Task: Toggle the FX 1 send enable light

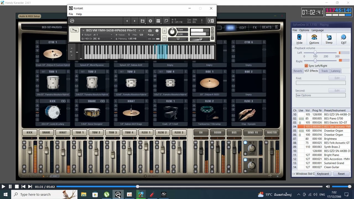Action: click(245, 143)
